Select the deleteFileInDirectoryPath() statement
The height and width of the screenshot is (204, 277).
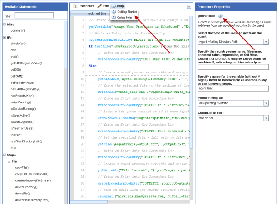(x=33, y=200)
